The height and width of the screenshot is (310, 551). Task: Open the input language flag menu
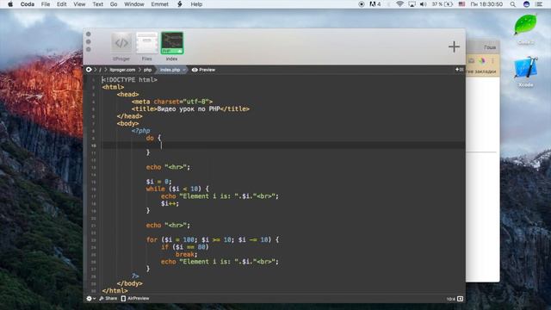[x=461, y=4]
